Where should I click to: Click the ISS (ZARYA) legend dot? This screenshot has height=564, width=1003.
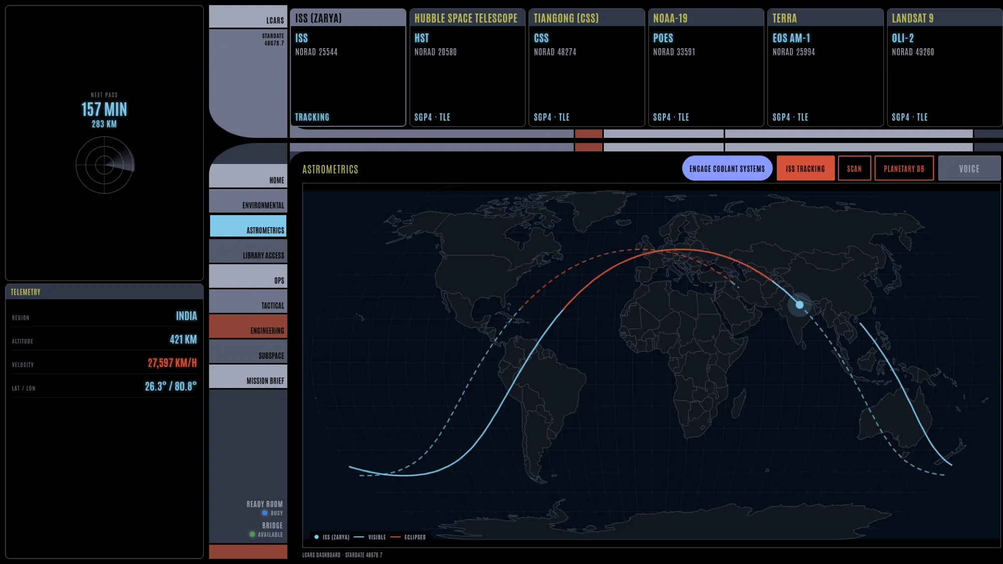[x=316, y=537]
